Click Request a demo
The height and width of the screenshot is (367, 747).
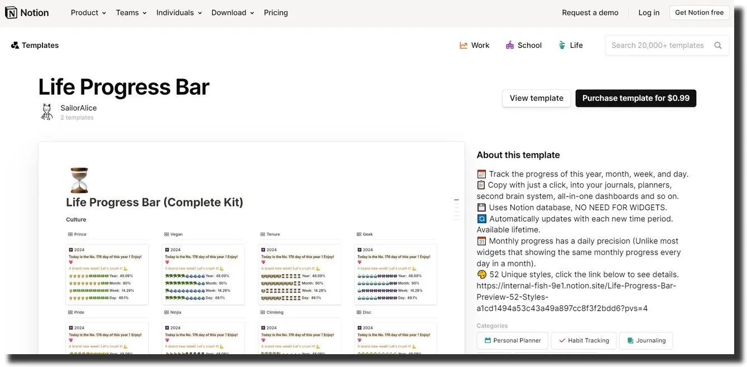(x=590, y=12)
